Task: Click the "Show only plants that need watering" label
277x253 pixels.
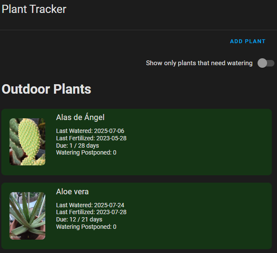Action: click(x=199, y=63)
